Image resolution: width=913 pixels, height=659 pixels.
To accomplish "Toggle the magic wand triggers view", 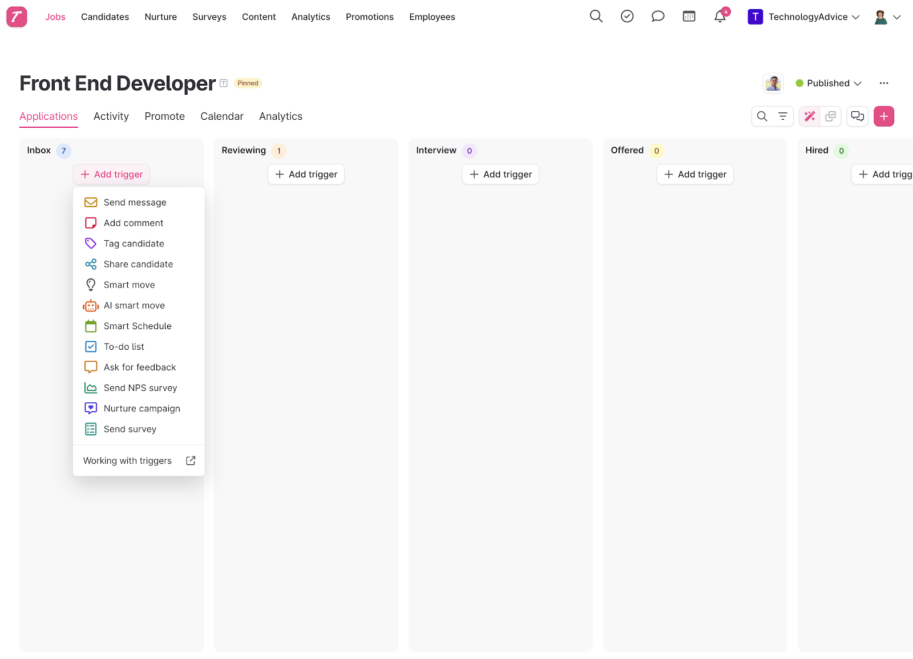I will pyautogui.click(x=809, y=116).
